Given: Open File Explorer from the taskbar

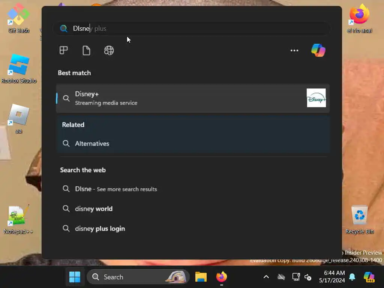Looking at the screenshot, I should (x=201, y=277).
